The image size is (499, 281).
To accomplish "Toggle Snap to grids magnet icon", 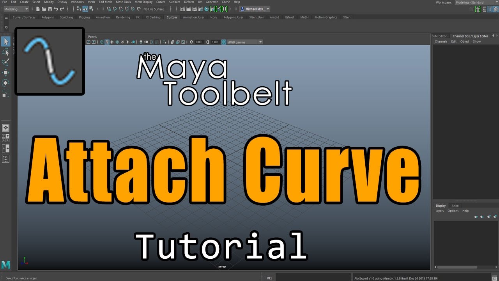I will [x=109, y=9].
